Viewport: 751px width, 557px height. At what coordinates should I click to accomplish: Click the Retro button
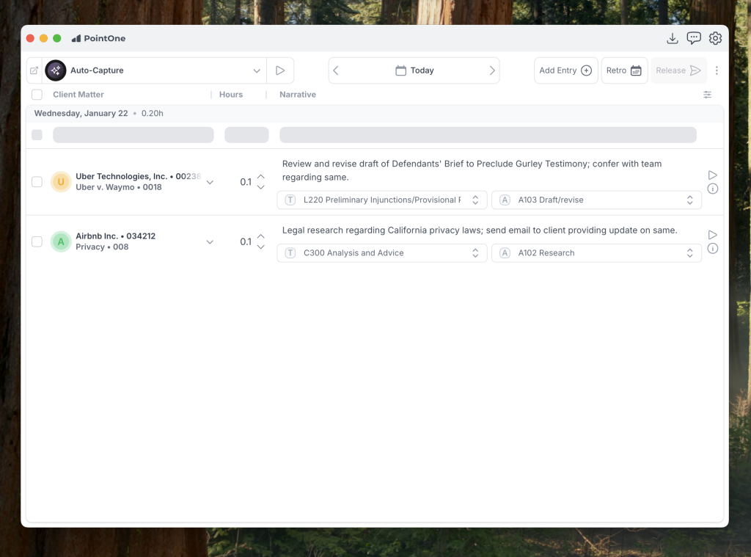click(624, 70)
